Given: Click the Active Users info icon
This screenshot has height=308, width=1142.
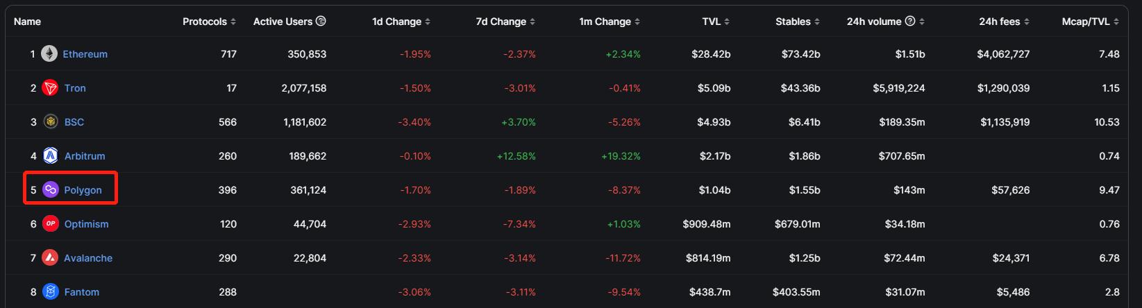Looking at the screenshot, I should coord(321,22).
